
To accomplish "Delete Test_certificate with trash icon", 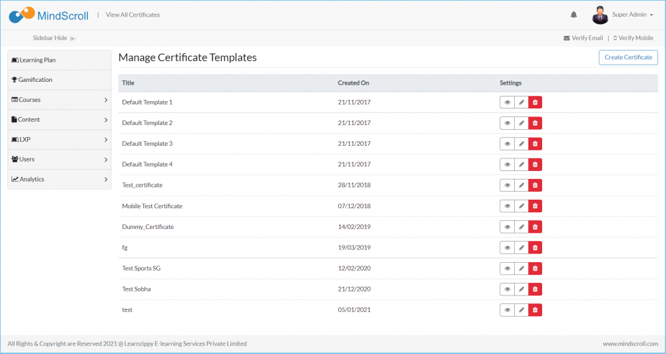I will (535, 186).
